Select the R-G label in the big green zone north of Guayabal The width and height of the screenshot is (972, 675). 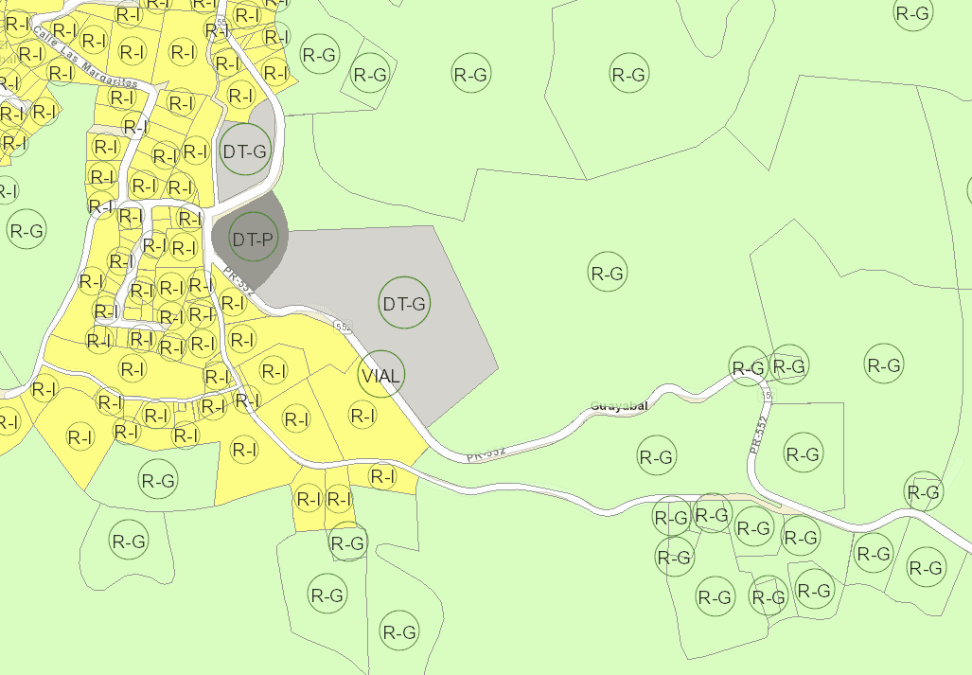[x=608, y=272]
